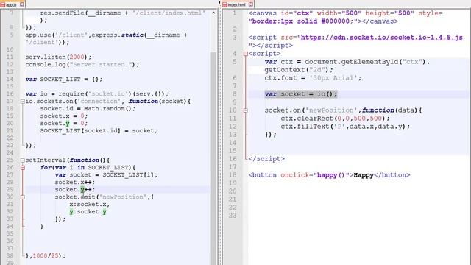This screenshot has width=471, height=265.
Task: Click 'app.use('/client',express.static' line
Action: pos(106,35)
